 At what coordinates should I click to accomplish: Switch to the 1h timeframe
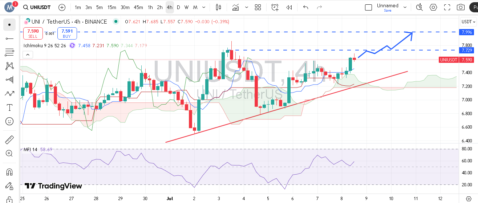click(x=150, y=7)
